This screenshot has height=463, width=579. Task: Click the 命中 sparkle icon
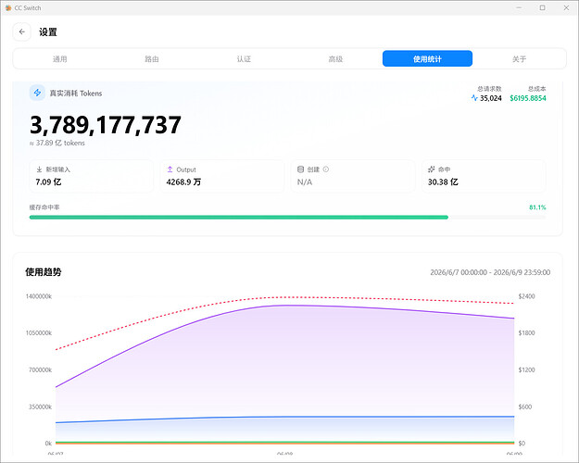click(432, 169)
